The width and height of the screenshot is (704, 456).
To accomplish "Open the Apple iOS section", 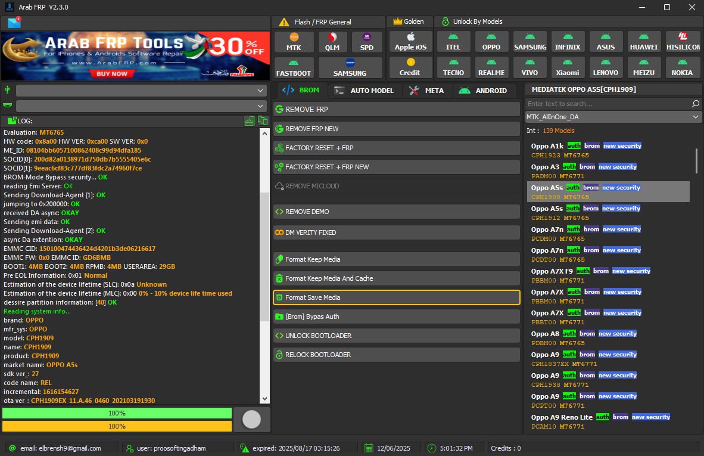I will tap(410, 41).
